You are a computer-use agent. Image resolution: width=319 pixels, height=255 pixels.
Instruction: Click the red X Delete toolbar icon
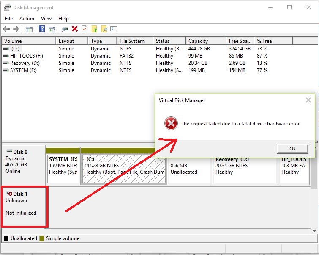(75, 29)
